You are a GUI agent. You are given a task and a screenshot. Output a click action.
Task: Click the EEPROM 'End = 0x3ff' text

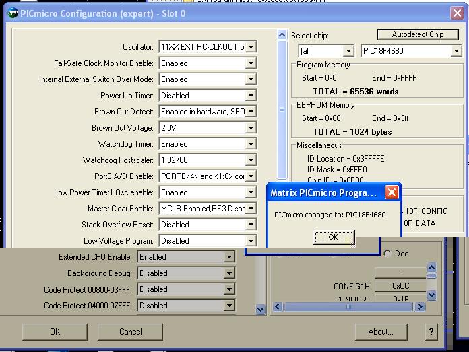pyautogui.click(x=390, y=118)
